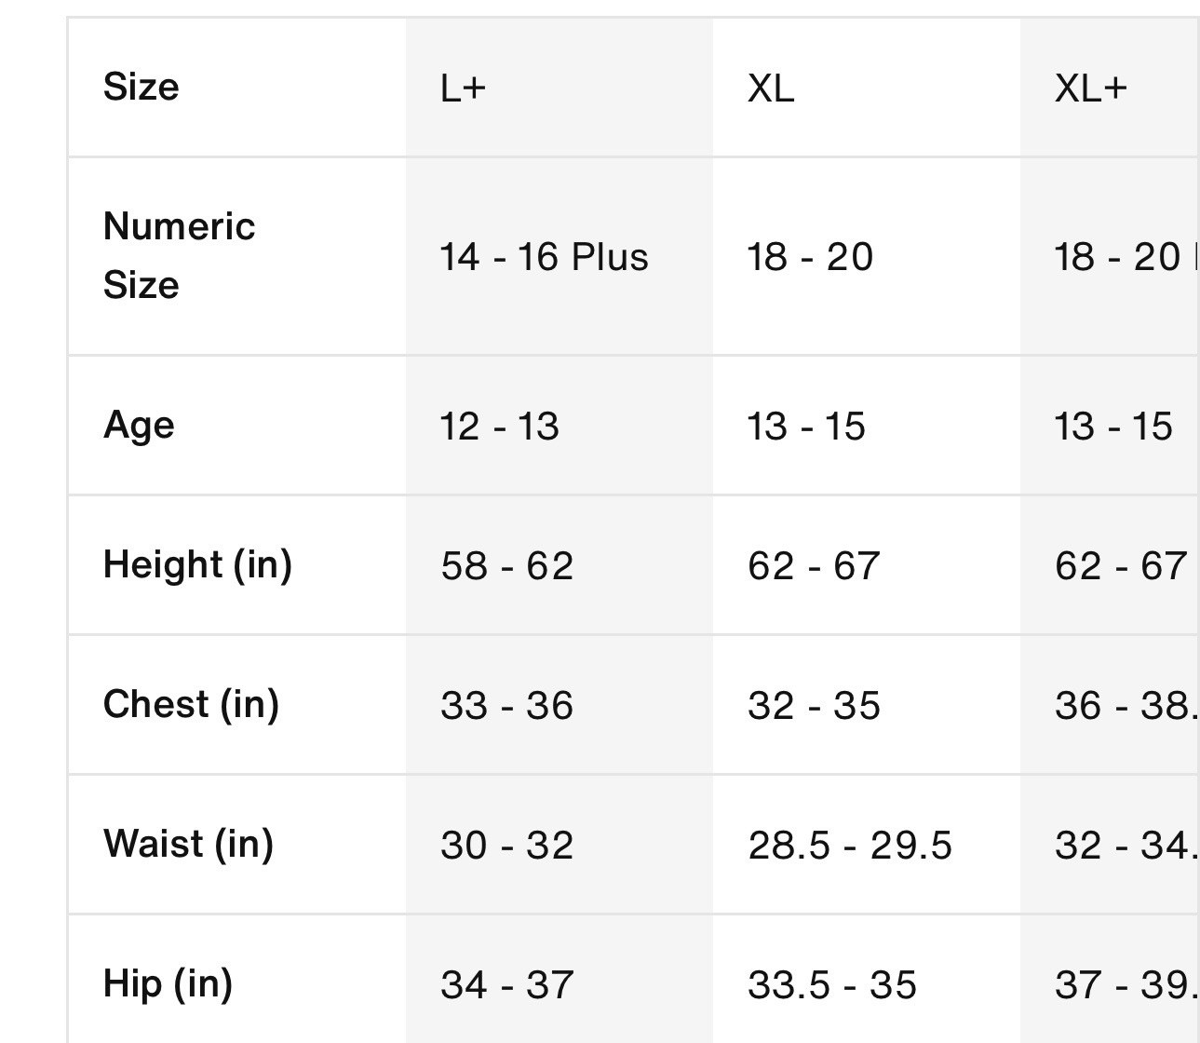This screenshot has height=1043, width=1200.
Task: Click the Height (in) row label
Action: tap(236, 565)
